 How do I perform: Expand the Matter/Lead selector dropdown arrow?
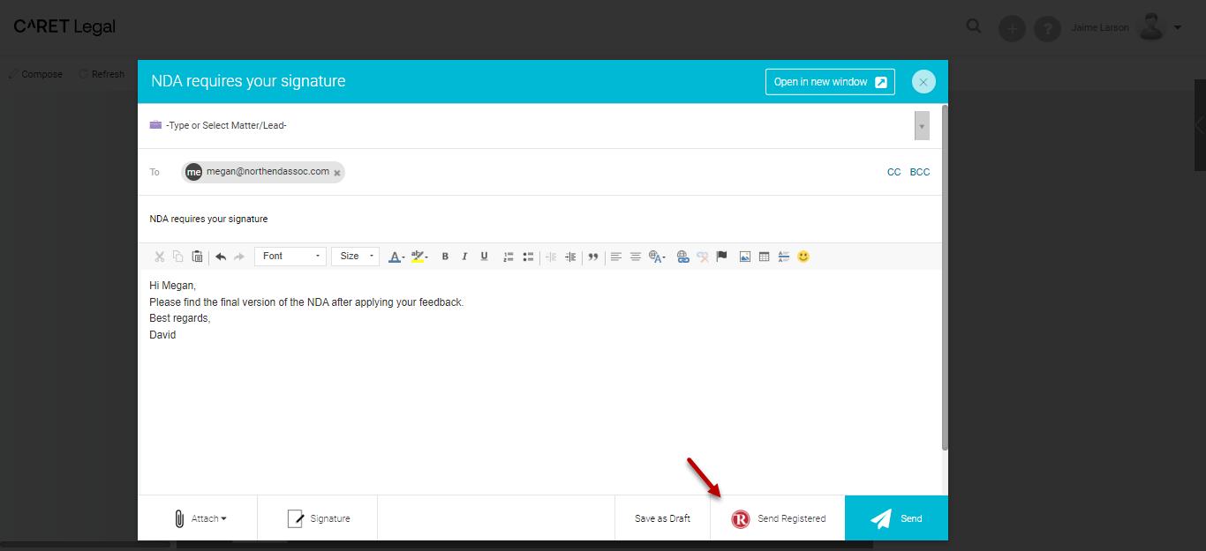[922, 126]
